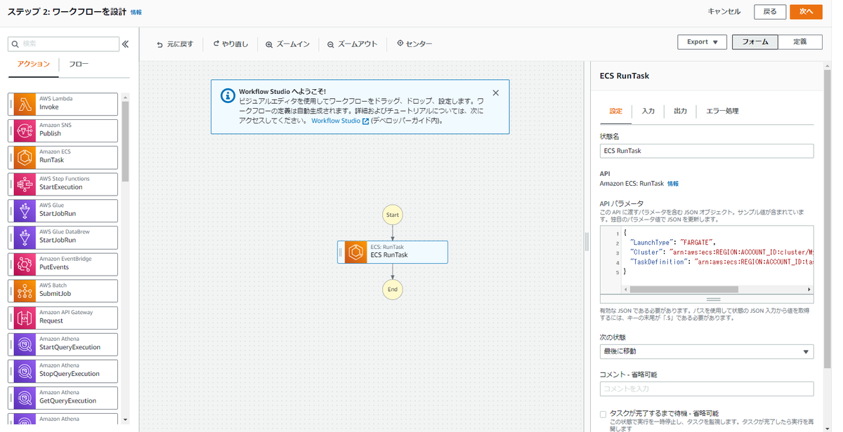843x432 pixels.
Task: Zoom out with ズームアウト
Action: [352, 44]
